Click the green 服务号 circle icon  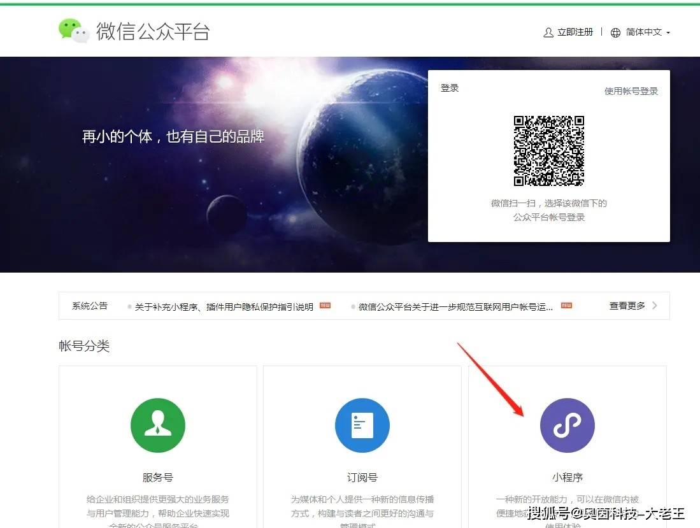[x=158, y=425]
